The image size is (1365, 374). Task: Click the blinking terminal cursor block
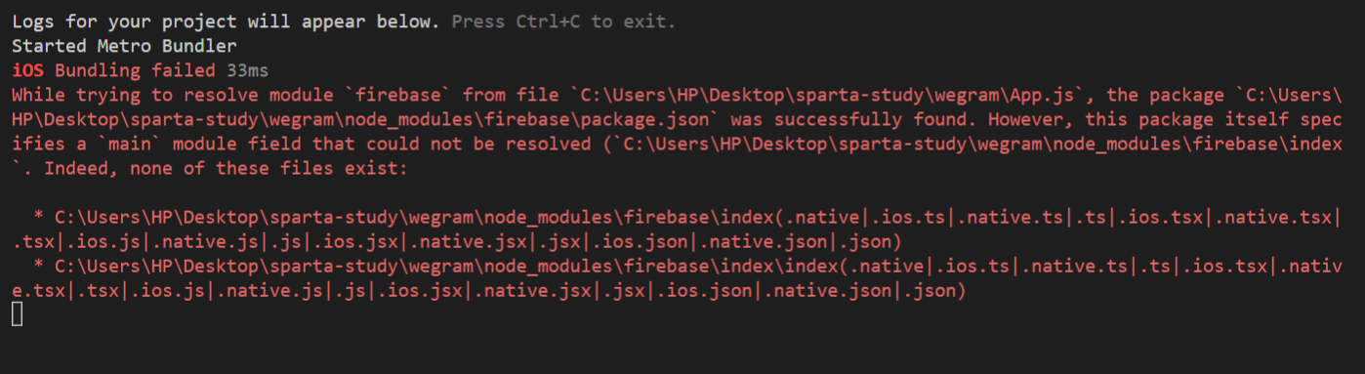(x=17, y=314)
